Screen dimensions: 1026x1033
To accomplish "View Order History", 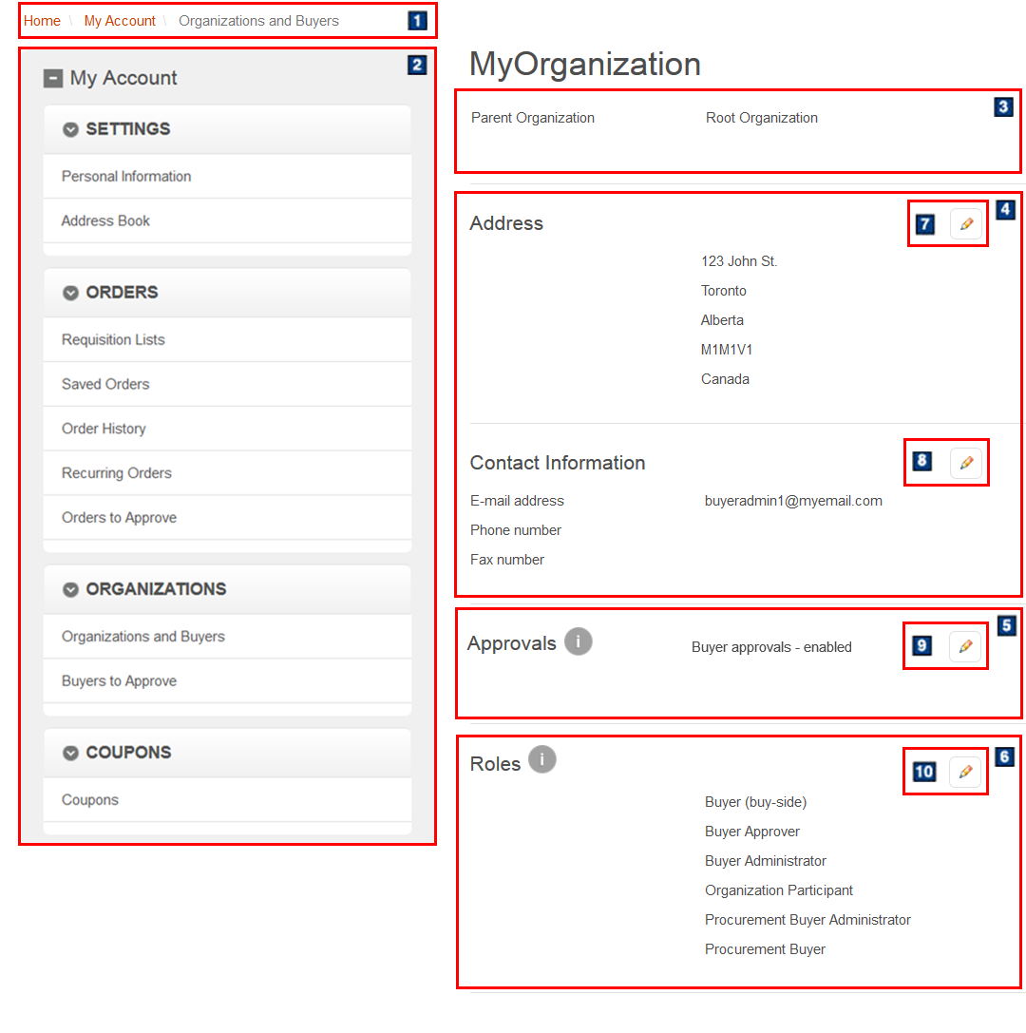I will tap(103, 429).
